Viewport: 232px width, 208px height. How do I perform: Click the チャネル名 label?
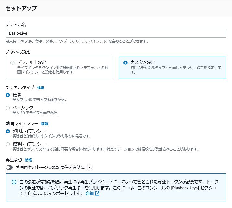(16, 24)
